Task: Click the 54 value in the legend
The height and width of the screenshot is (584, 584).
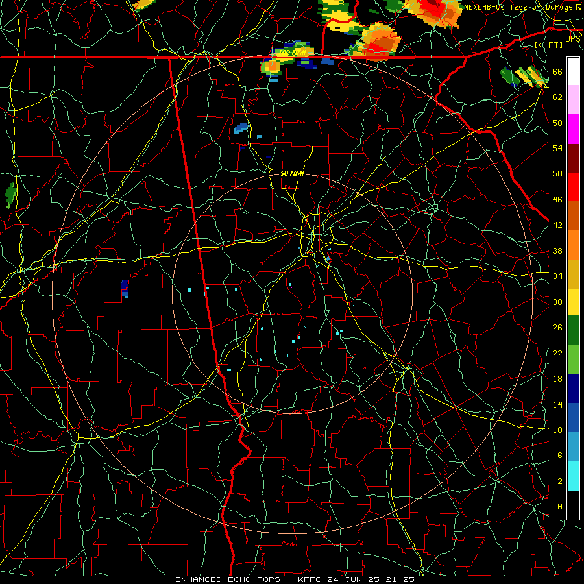Action: tap(557, 148)
